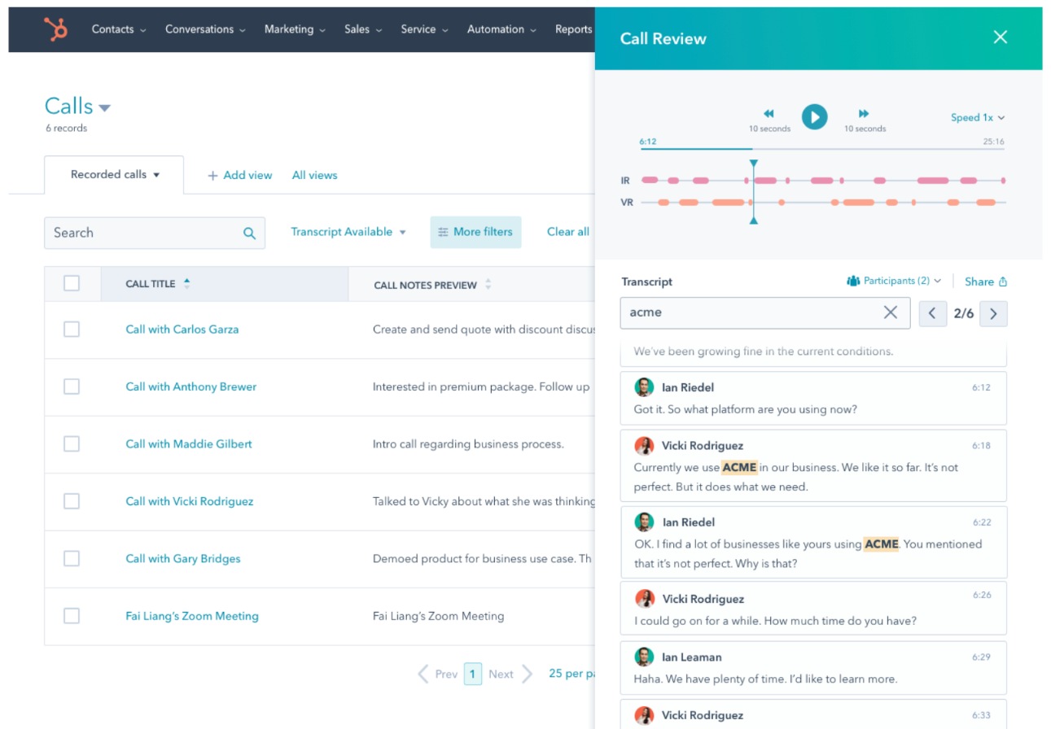Sort by Call Notes Preview arrows
This screenshot has width=1051, height=729.
click(488, 284)
